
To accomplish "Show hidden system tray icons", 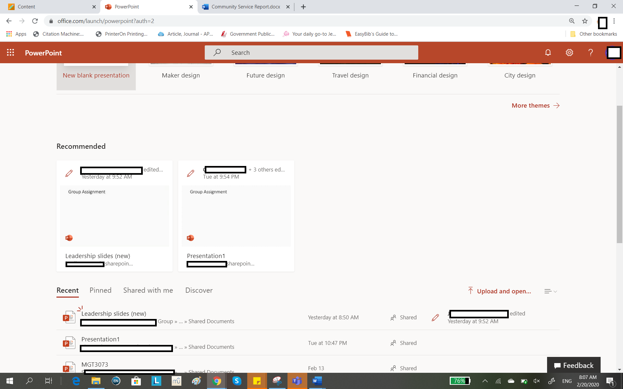I will tap(485, 381).
